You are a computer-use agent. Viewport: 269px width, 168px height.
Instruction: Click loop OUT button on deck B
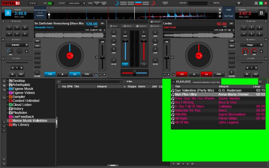[256, 74]
